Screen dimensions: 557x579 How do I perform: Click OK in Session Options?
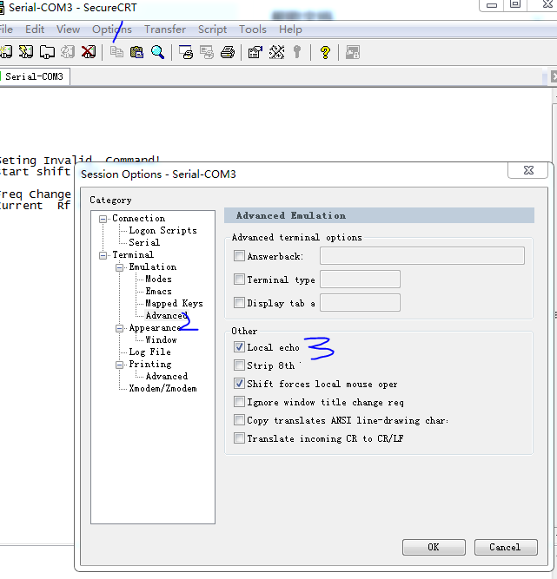(434, 547)
